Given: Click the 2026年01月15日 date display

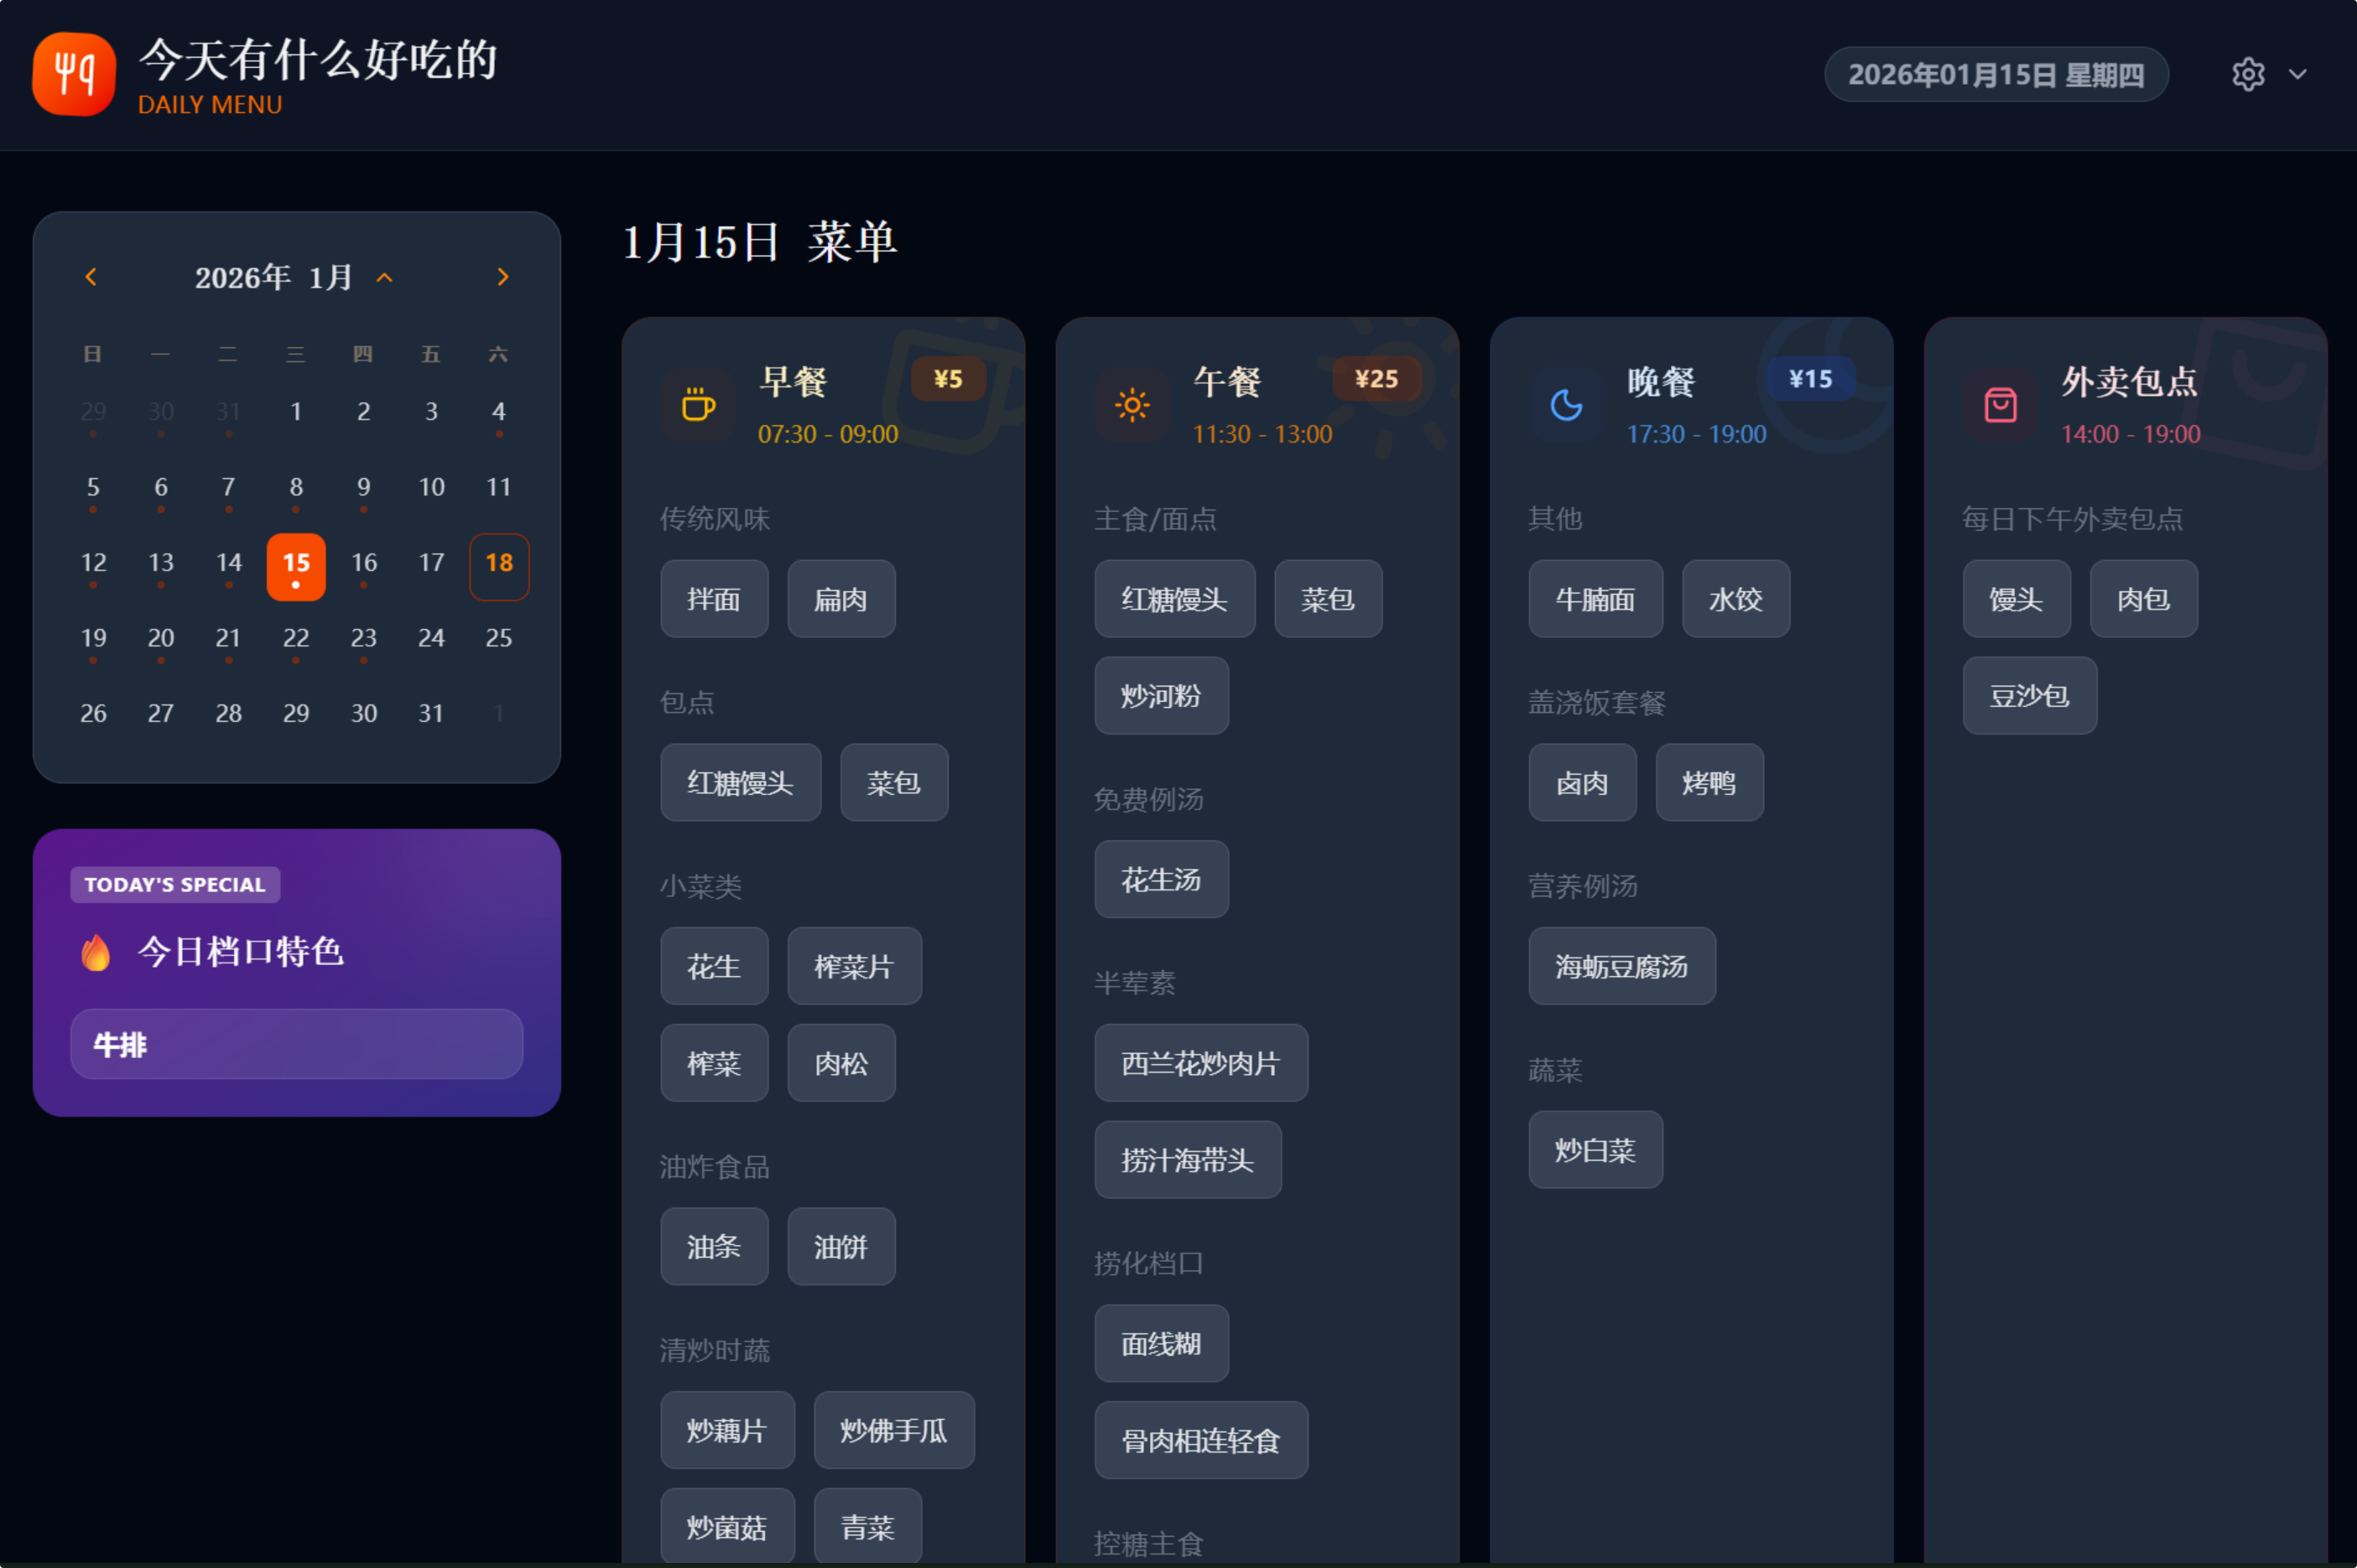Looking at the screenshot, I should click(1997, 74).
